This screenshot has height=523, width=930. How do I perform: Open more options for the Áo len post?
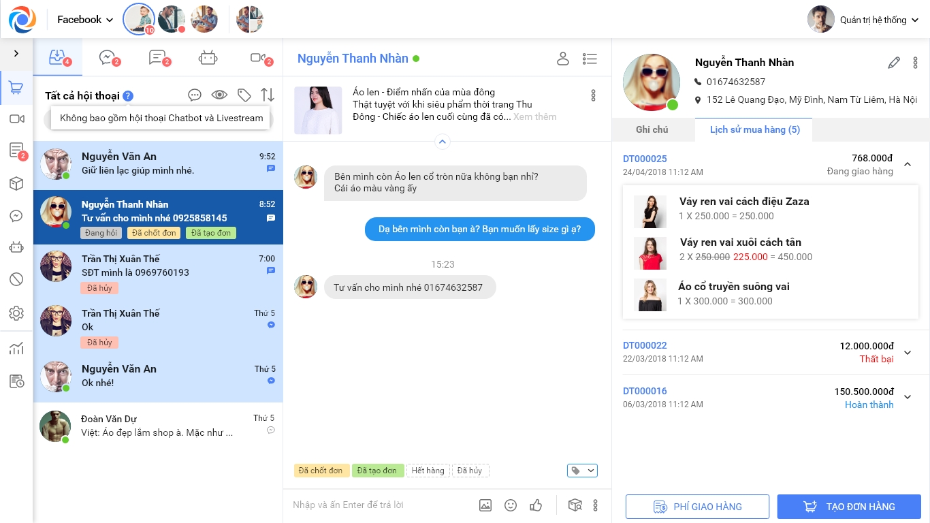(x=594, y=95)
